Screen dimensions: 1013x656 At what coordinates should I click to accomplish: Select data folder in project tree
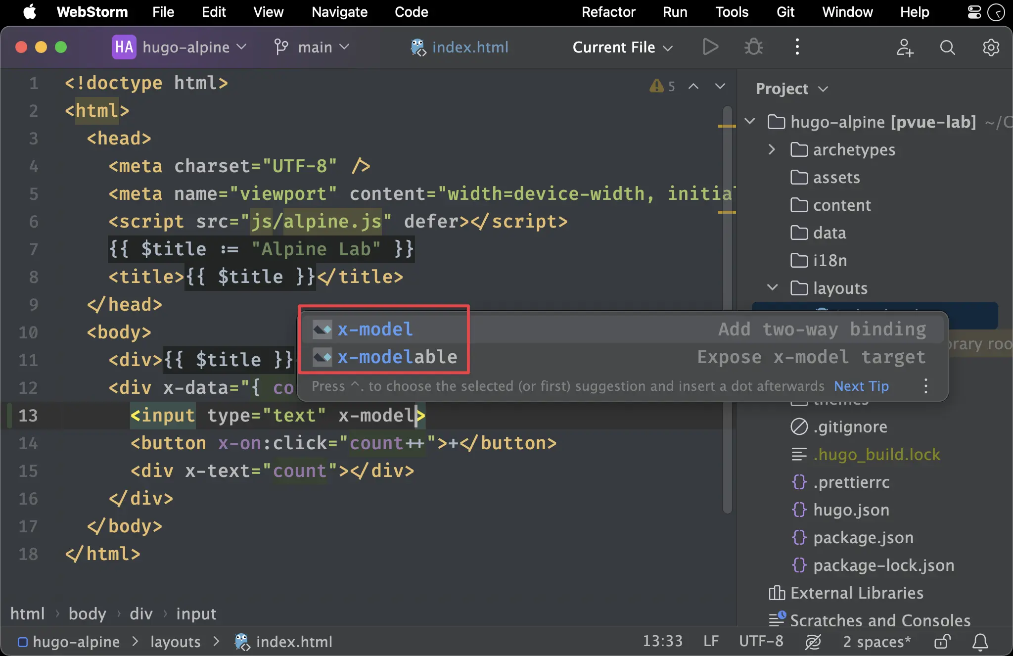829,233
